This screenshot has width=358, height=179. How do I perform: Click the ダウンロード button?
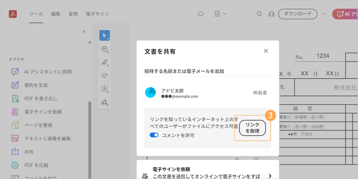[x=298, y=14]
